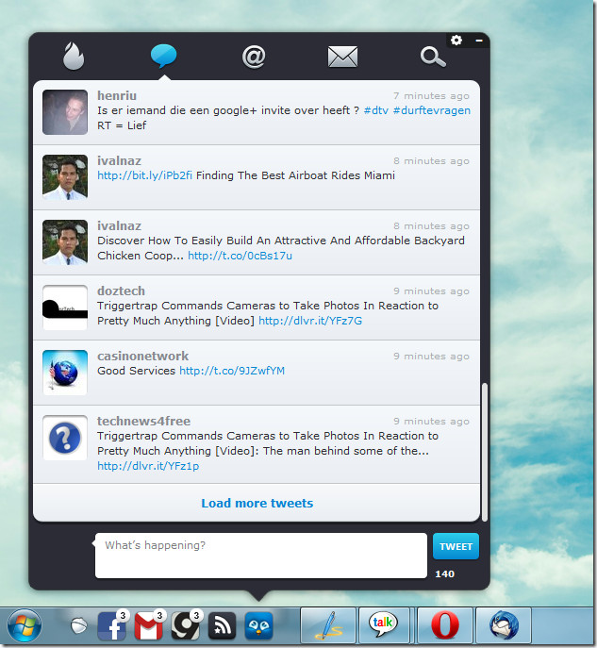
Task: Open the Windows Start button
Action: [25, 625]
